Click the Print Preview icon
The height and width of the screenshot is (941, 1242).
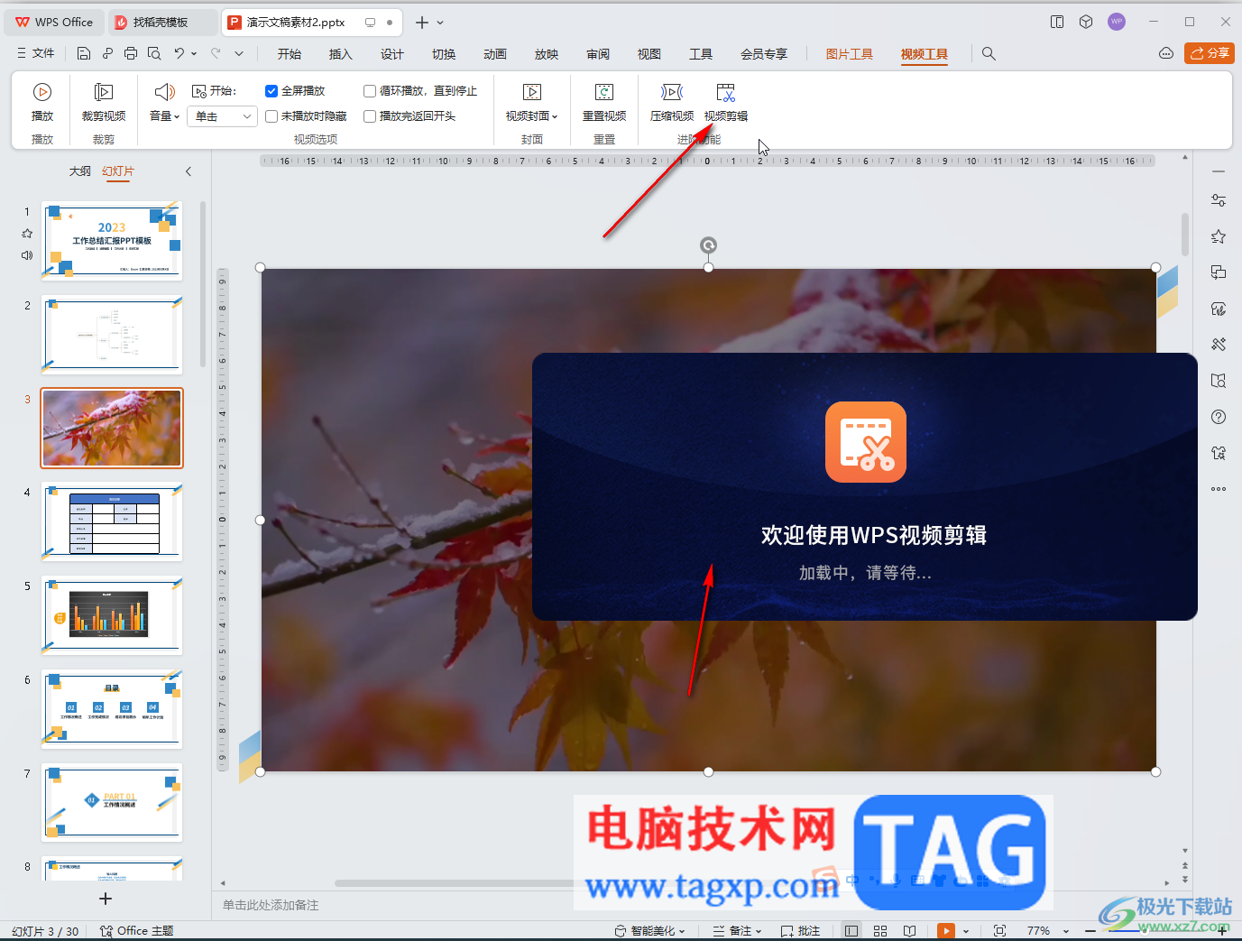point(154,53)
